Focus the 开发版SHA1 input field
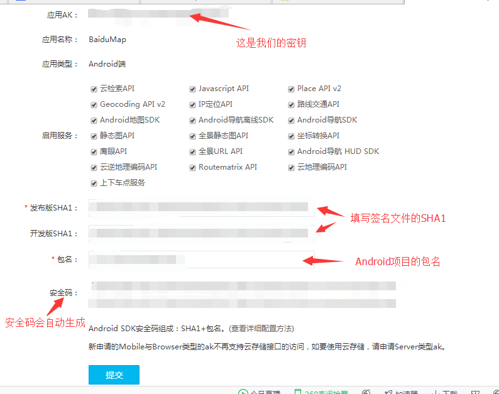 point(202,234)
